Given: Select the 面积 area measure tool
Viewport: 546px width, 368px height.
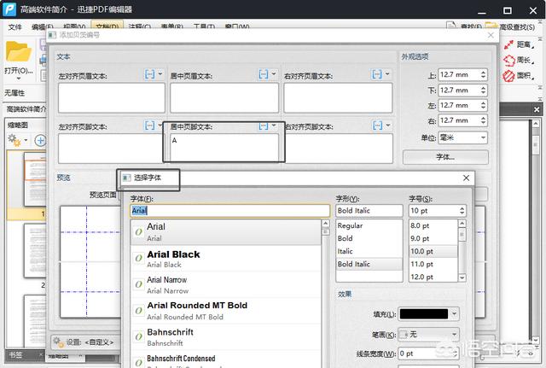Looking at the screenshot, I should pyautogui.click(x=518, y=76).
